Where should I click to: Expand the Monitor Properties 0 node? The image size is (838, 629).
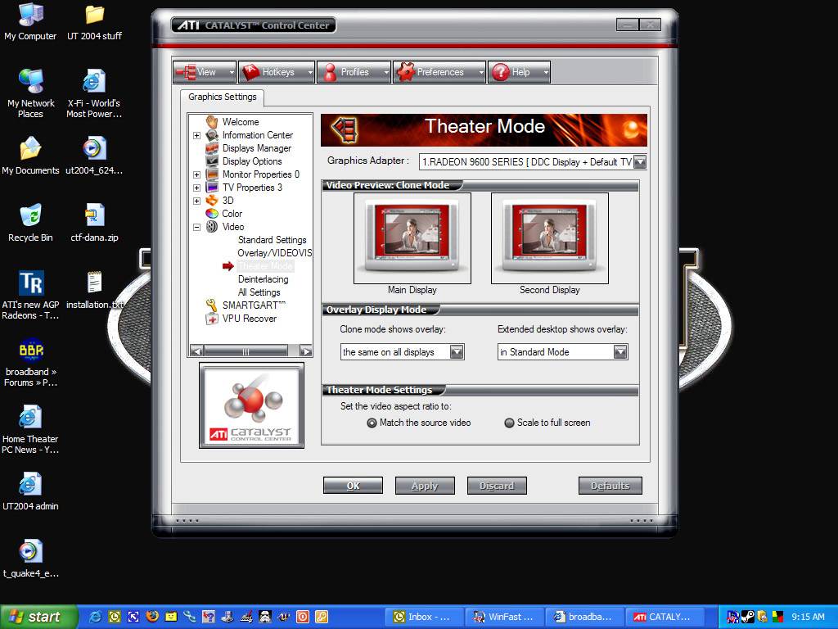(196, 175)
